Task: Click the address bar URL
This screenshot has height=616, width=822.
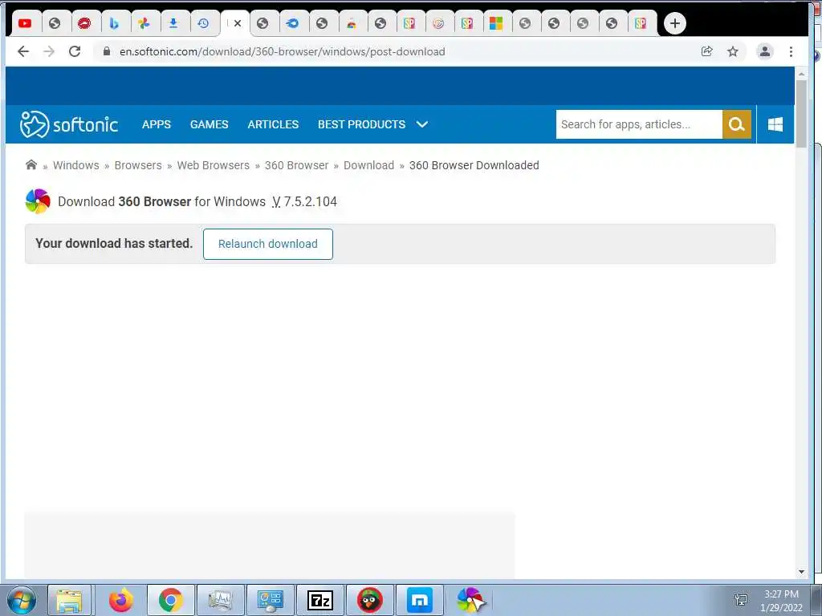Action: click(x=282, y=51)
